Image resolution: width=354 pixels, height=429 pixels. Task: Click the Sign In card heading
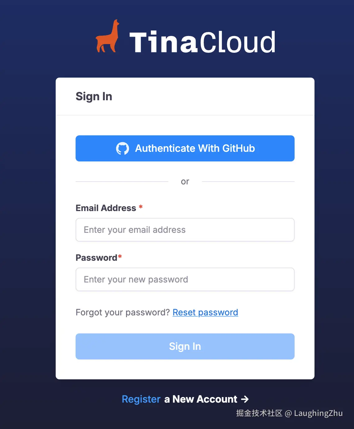coord(94,97)
